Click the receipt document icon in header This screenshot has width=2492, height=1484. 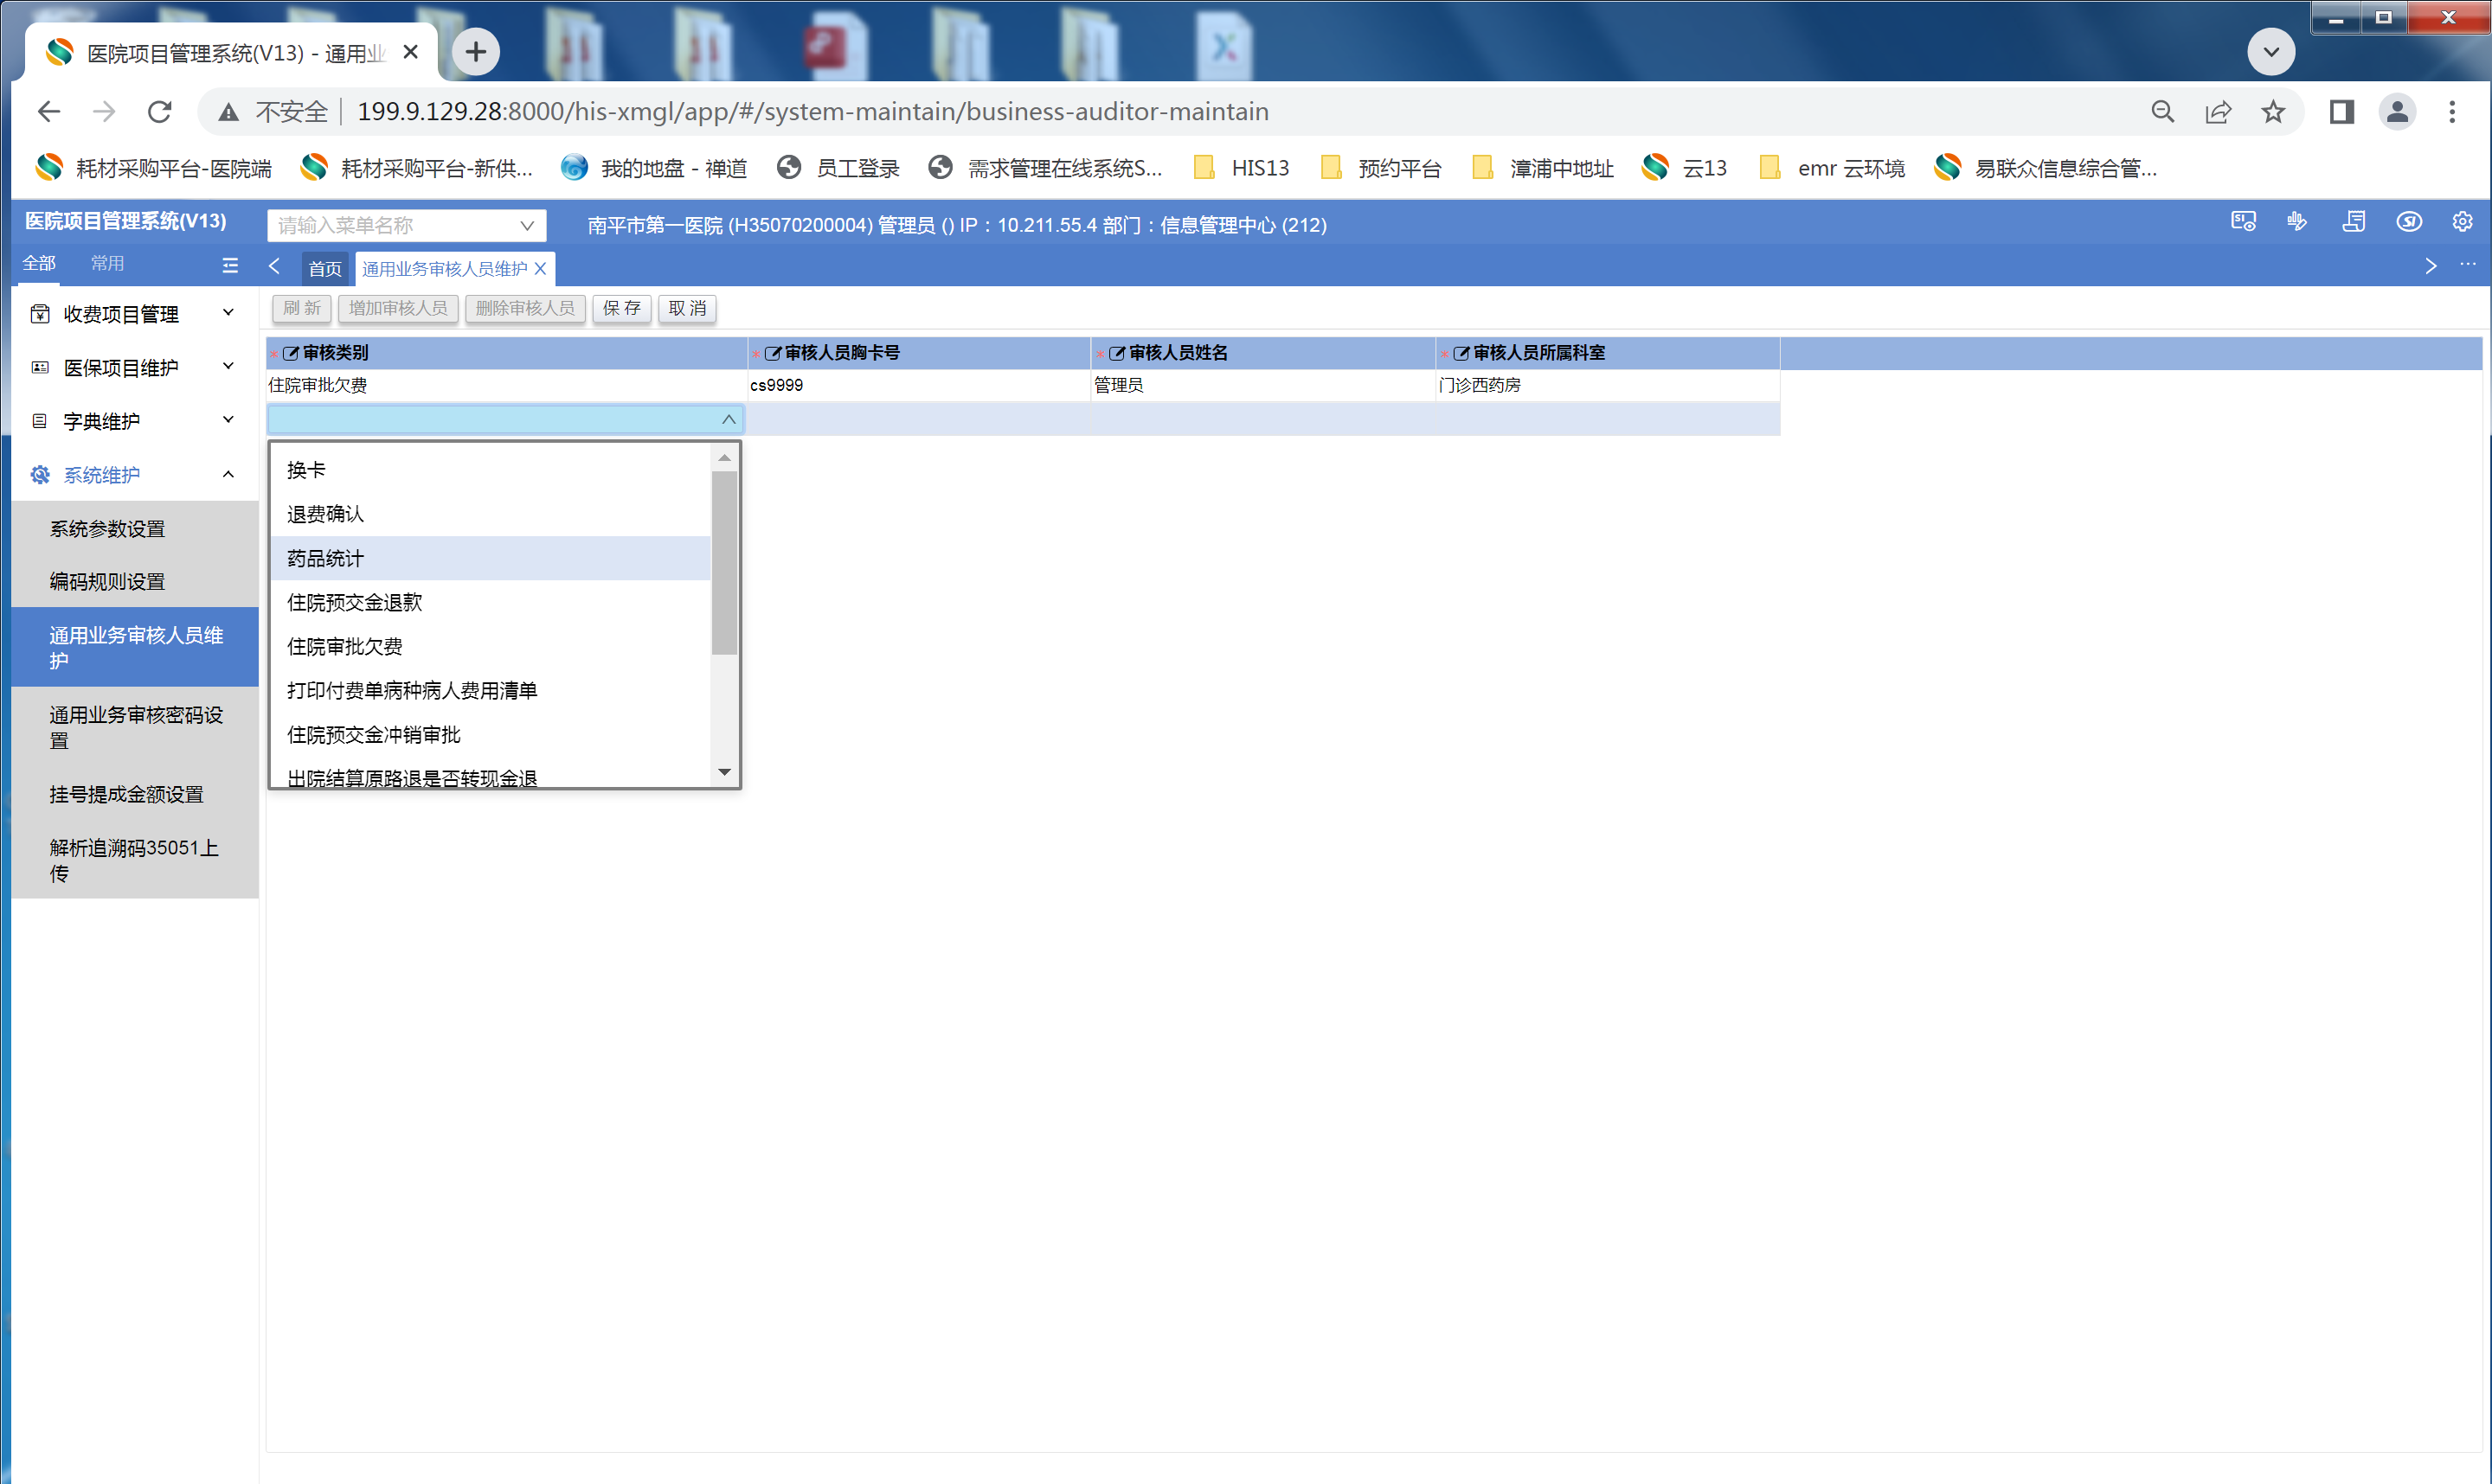tap(2353, 222)
